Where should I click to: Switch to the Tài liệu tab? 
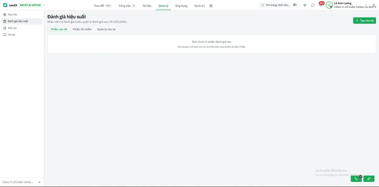147,6
